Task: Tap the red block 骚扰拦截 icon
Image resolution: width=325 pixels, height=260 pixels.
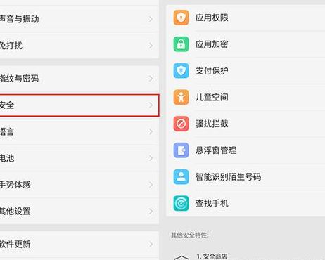Action: 181,124
